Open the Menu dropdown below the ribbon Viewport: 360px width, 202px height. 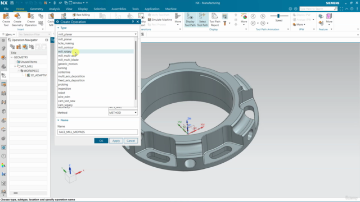coord(8,34)
